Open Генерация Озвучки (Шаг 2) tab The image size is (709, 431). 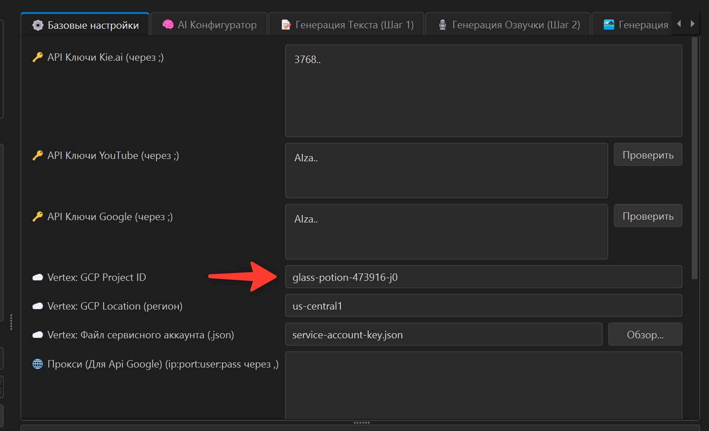pos(508,25)
